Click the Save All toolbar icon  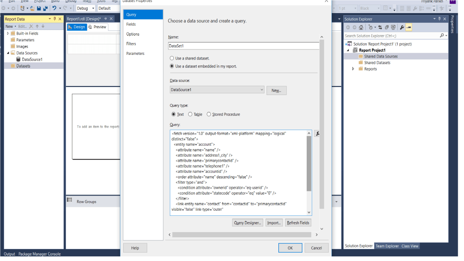coord(45,8)
